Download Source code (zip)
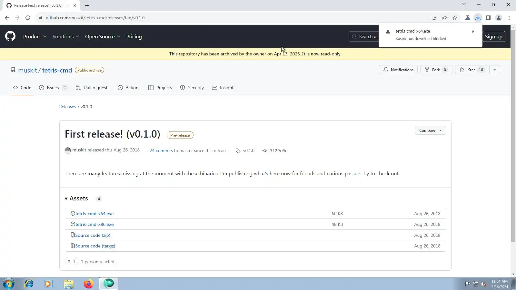Screen dimensions: 516x290 93,235
